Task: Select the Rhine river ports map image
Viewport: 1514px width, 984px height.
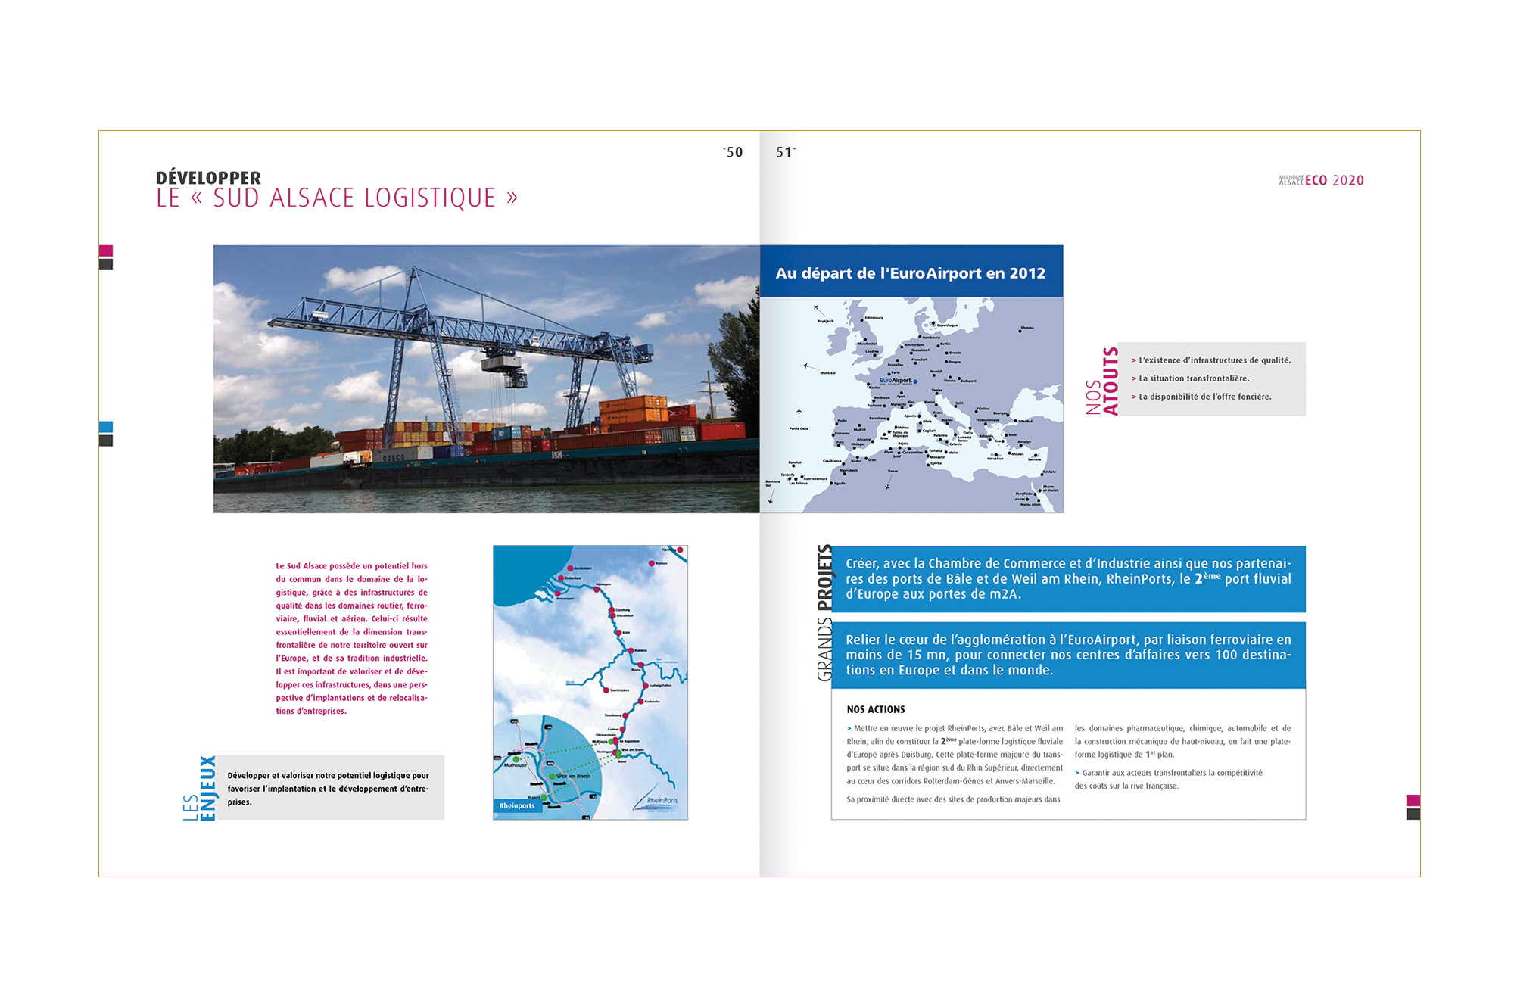Action: tap(590, 681)
